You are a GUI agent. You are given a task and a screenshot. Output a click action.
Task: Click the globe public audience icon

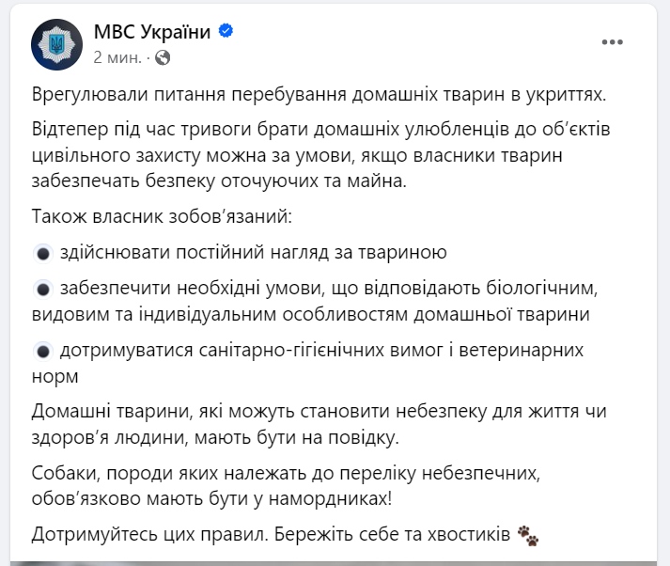(x=163, y=56)
